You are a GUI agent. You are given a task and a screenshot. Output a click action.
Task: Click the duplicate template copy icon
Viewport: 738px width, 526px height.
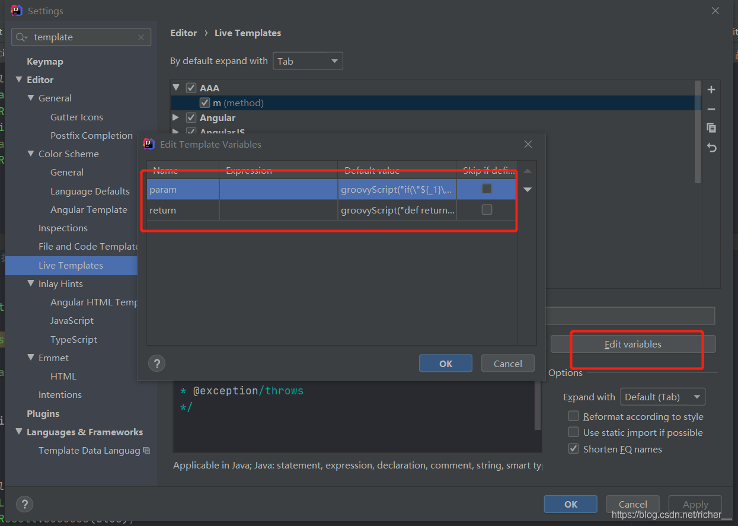[x=711, y=128]
